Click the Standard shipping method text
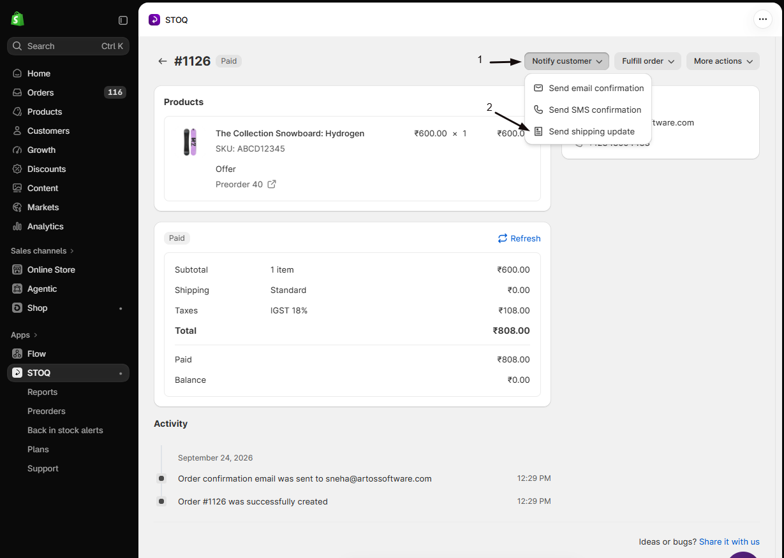Screen dimensions: 784x558 coord(288,290)
